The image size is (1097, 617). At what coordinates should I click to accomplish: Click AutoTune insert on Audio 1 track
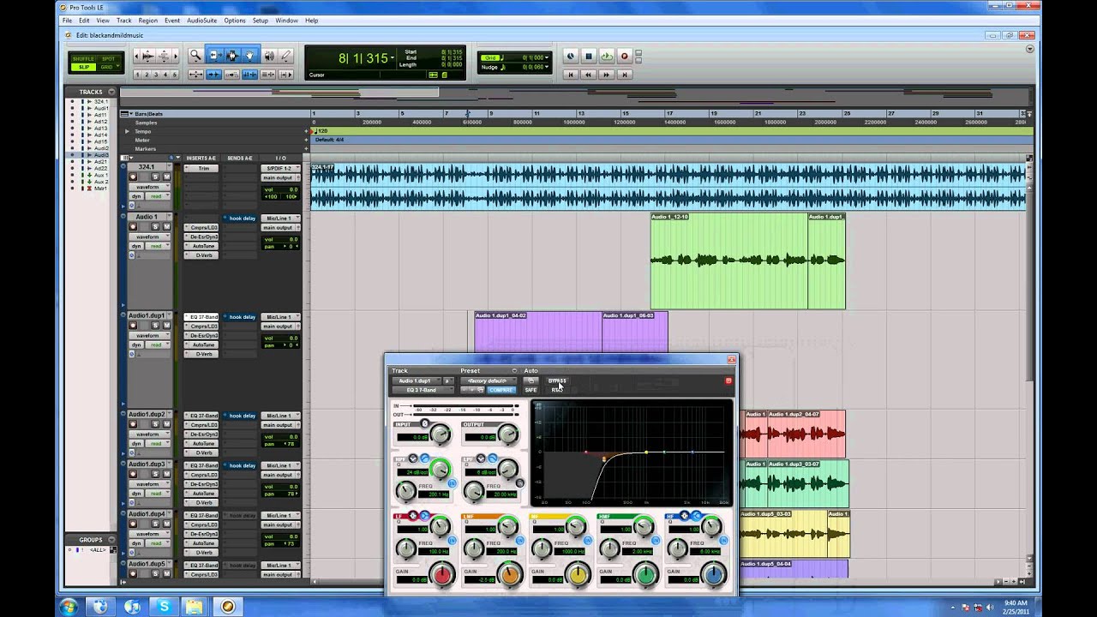pos(201,246)
